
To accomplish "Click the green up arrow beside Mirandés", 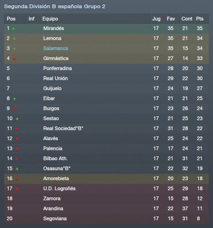I will 13,29.
